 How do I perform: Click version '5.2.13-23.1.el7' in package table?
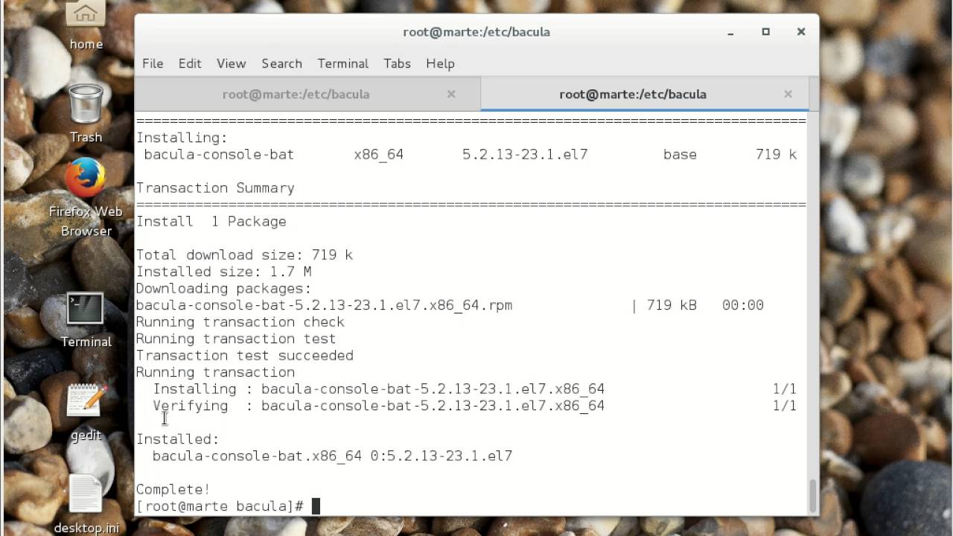tap(525, 154)
